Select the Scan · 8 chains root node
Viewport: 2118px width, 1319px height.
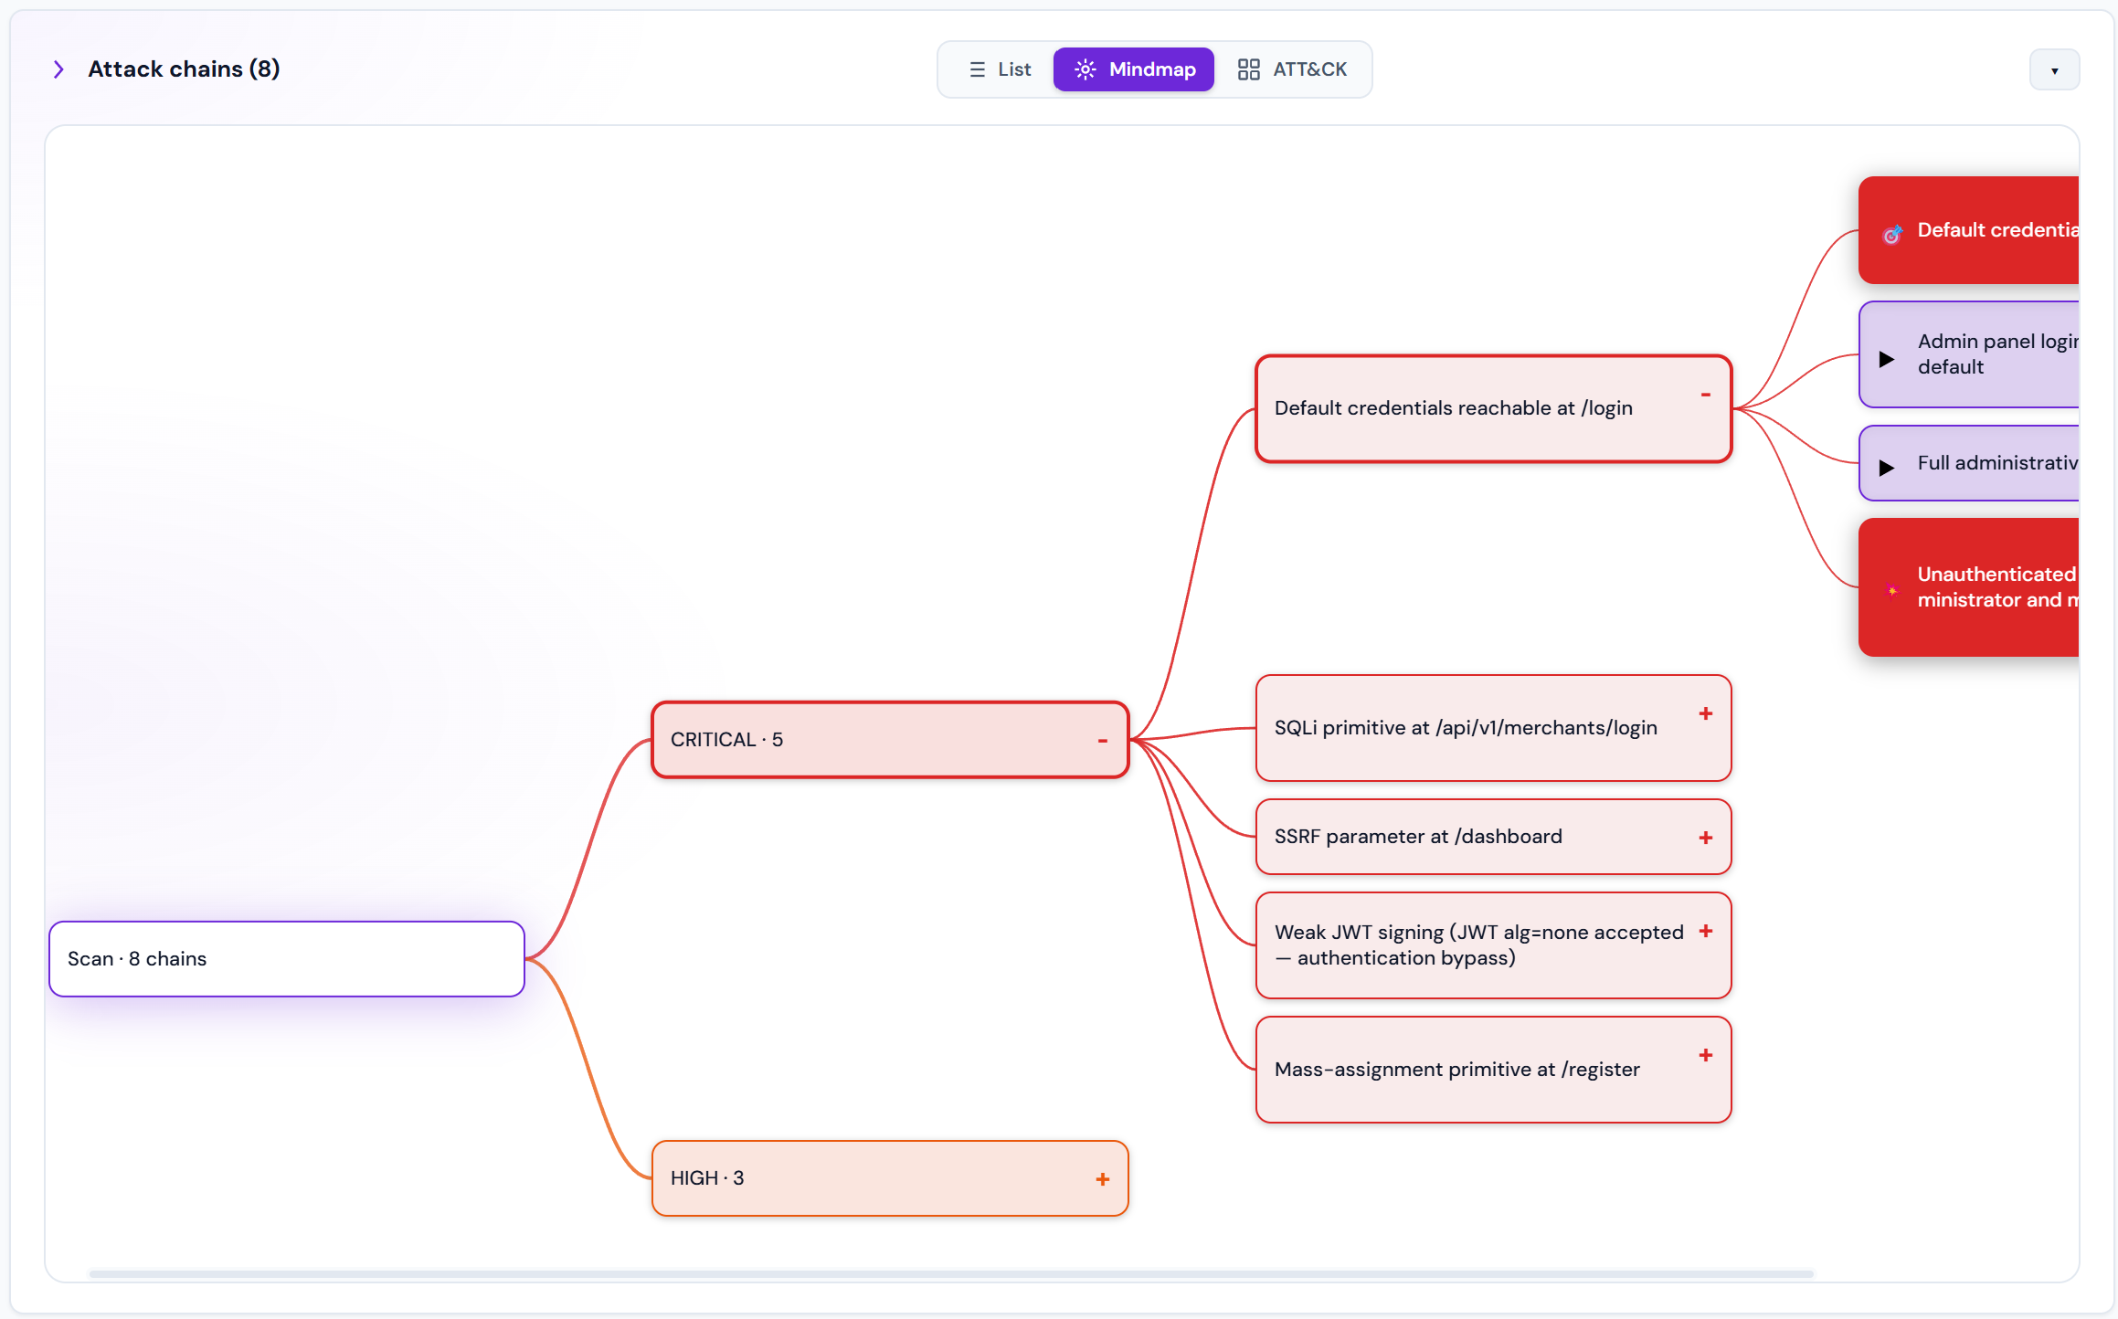point(287,959)
